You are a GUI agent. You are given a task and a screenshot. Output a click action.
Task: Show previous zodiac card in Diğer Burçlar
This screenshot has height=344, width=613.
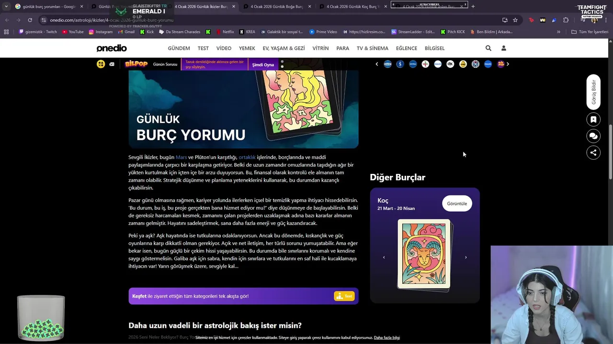(384, 258)
